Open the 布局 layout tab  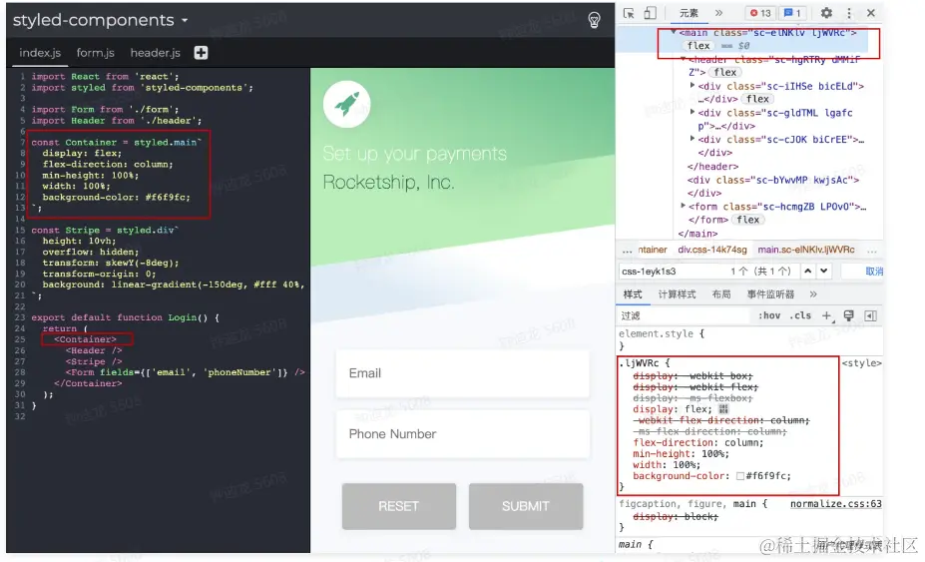pos(720,294)
